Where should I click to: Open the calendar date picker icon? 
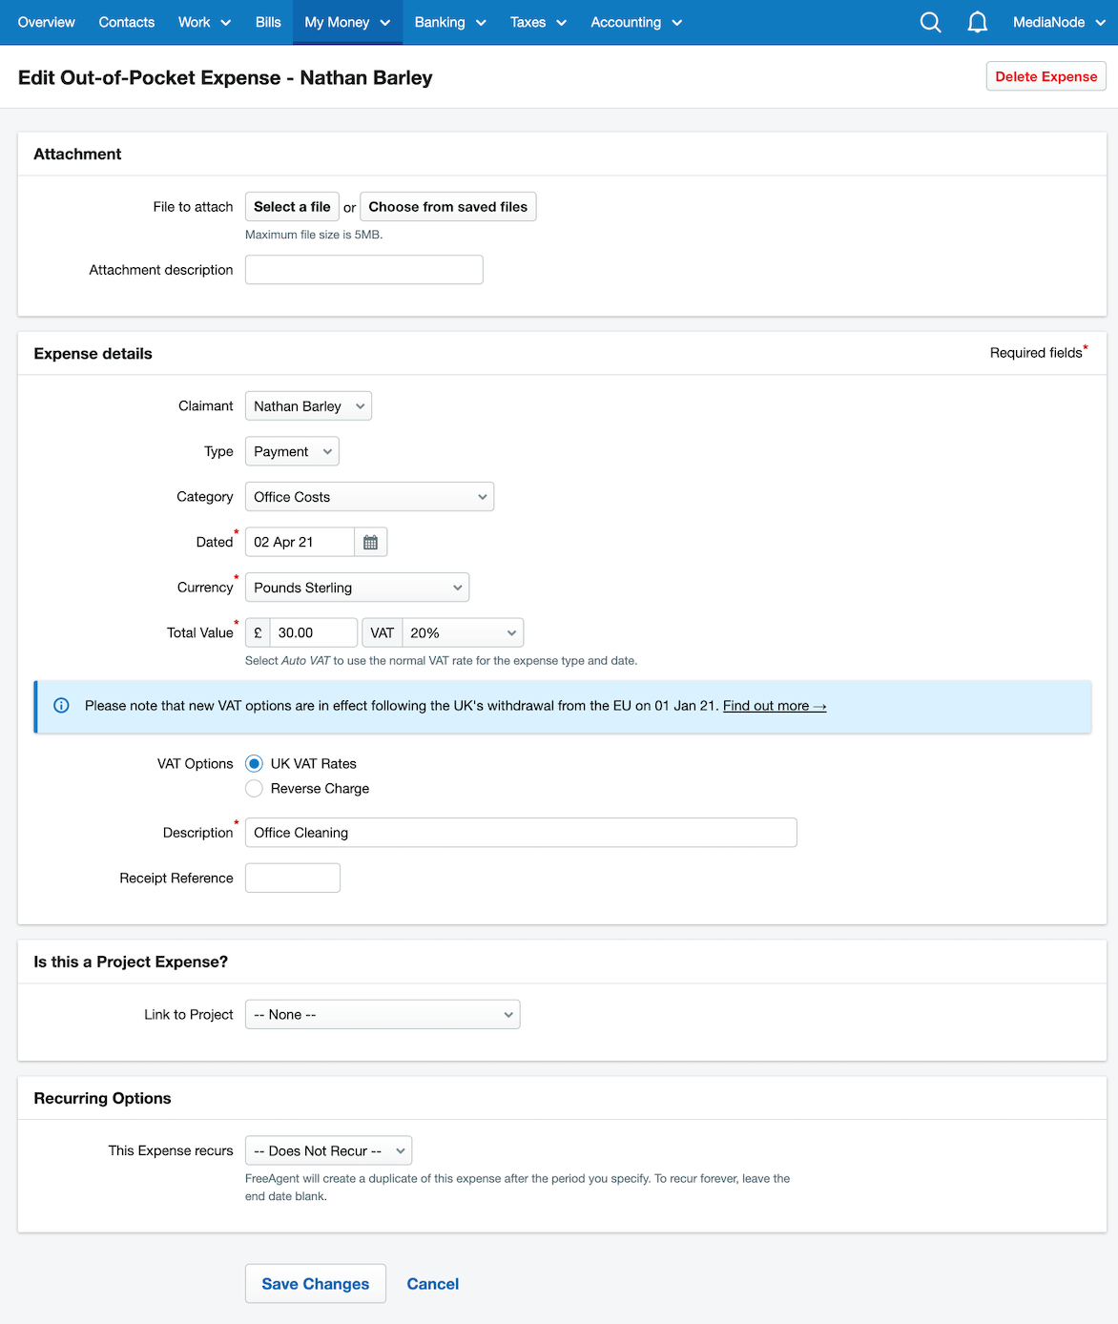click(370, 542)
